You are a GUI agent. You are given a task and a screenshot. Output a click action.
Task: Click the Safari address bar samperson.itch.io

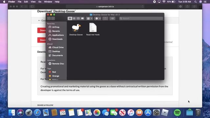click(x=105, y=7)
